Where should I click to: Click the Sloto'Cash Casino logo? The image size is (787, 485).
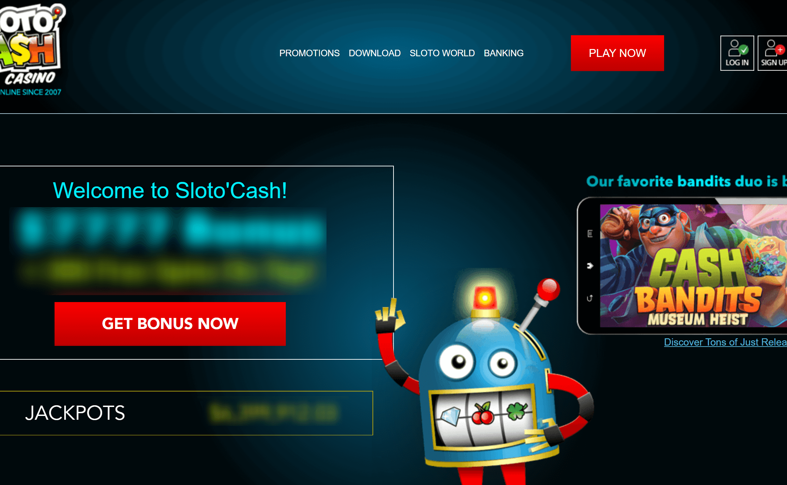click(x=31, y=50)
